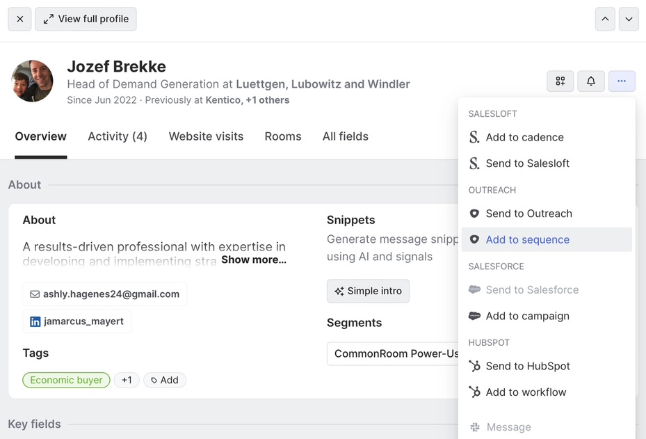Click the Salesforce cloud icon beside Add to campaign
Image resolution: width=646 pixels, height=439 pixels.
coord(475,316)
